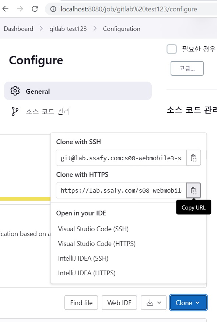This screenshot has width=217, height=322.
Task: Open in Visual Studio Code (SSH)
Action: point(93,229)
